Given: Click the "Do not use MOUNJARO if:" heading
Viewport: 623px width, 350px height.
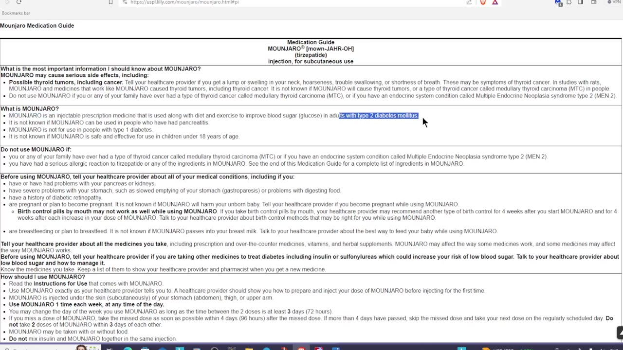Looking at the screenshot, I should point(36,150).
